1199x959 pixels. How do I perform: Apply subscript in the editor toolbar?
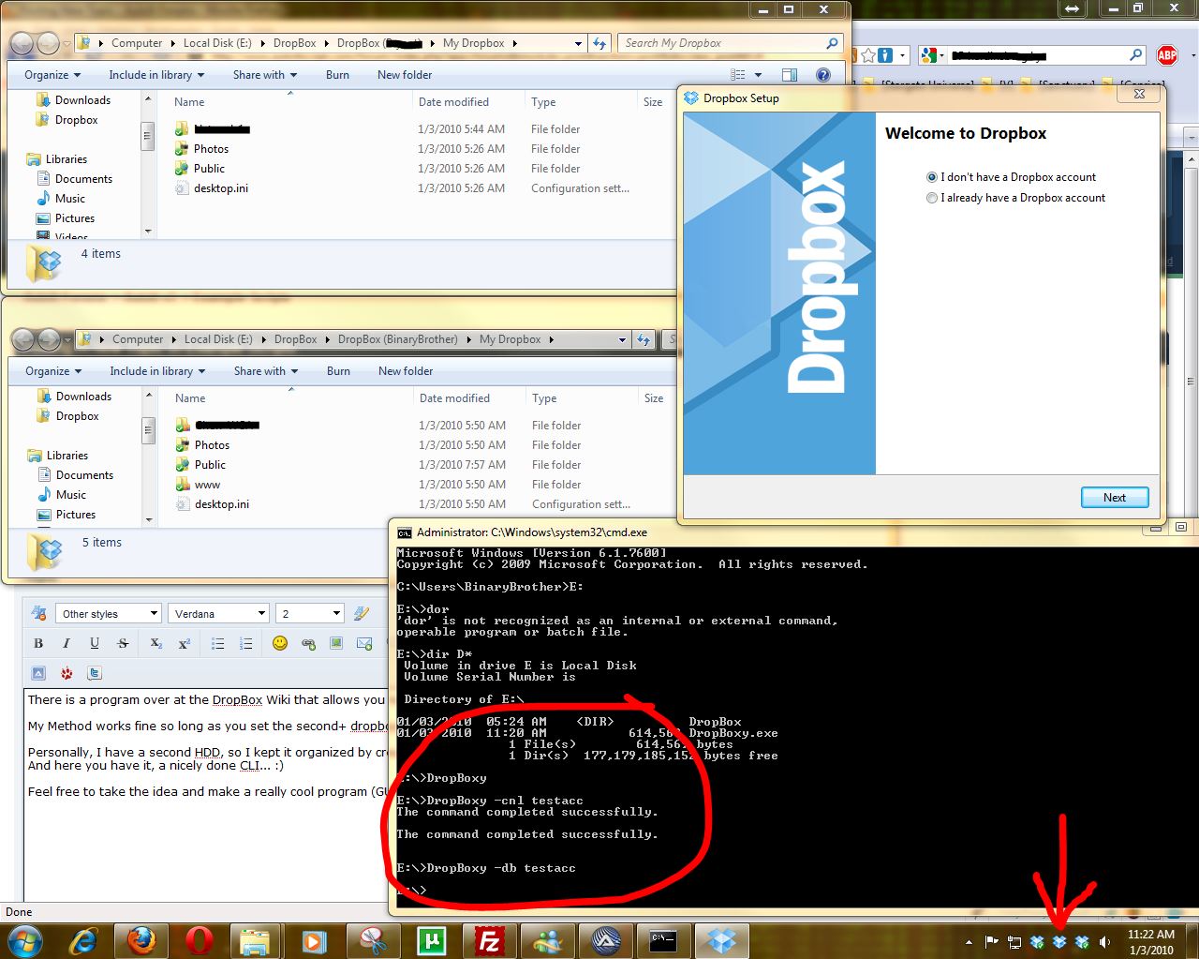coord(155,643)
